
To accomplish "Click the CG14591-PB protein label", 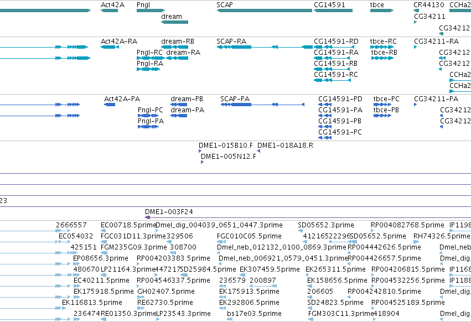I will tap(340, 121).
